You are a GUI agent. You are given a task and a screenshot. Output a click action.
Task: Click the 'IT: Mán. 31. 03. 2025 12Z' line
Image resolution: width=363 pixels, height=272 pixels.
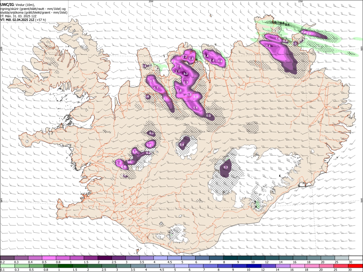coord(18,16)
